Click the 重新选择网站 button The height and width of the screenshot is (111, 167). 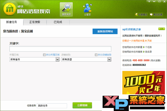105,31
